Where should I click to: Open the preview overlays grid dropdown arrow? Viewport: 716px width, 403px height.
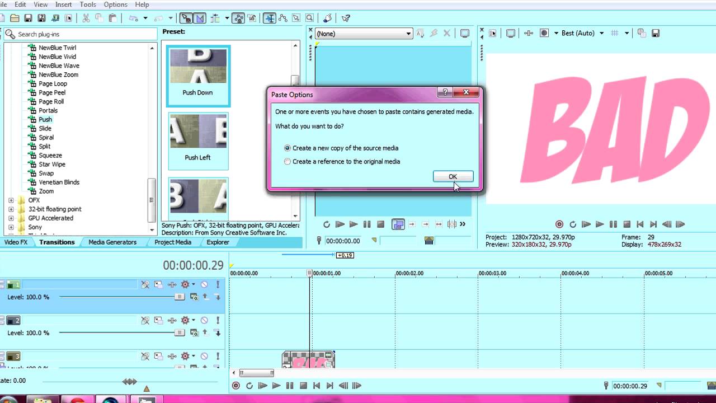(627, 33)
